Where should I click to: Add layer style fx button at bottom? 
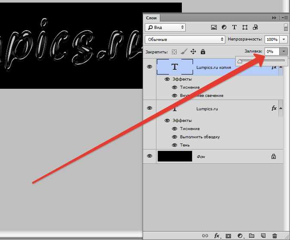[x=217, y=236]
